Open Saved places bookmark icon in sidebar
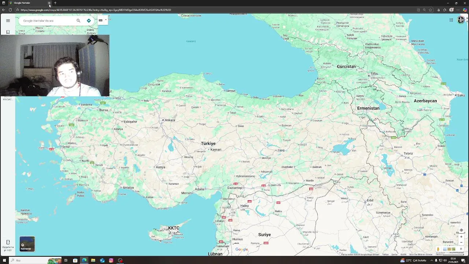469x264 pixels. click(x=8, y=32)
